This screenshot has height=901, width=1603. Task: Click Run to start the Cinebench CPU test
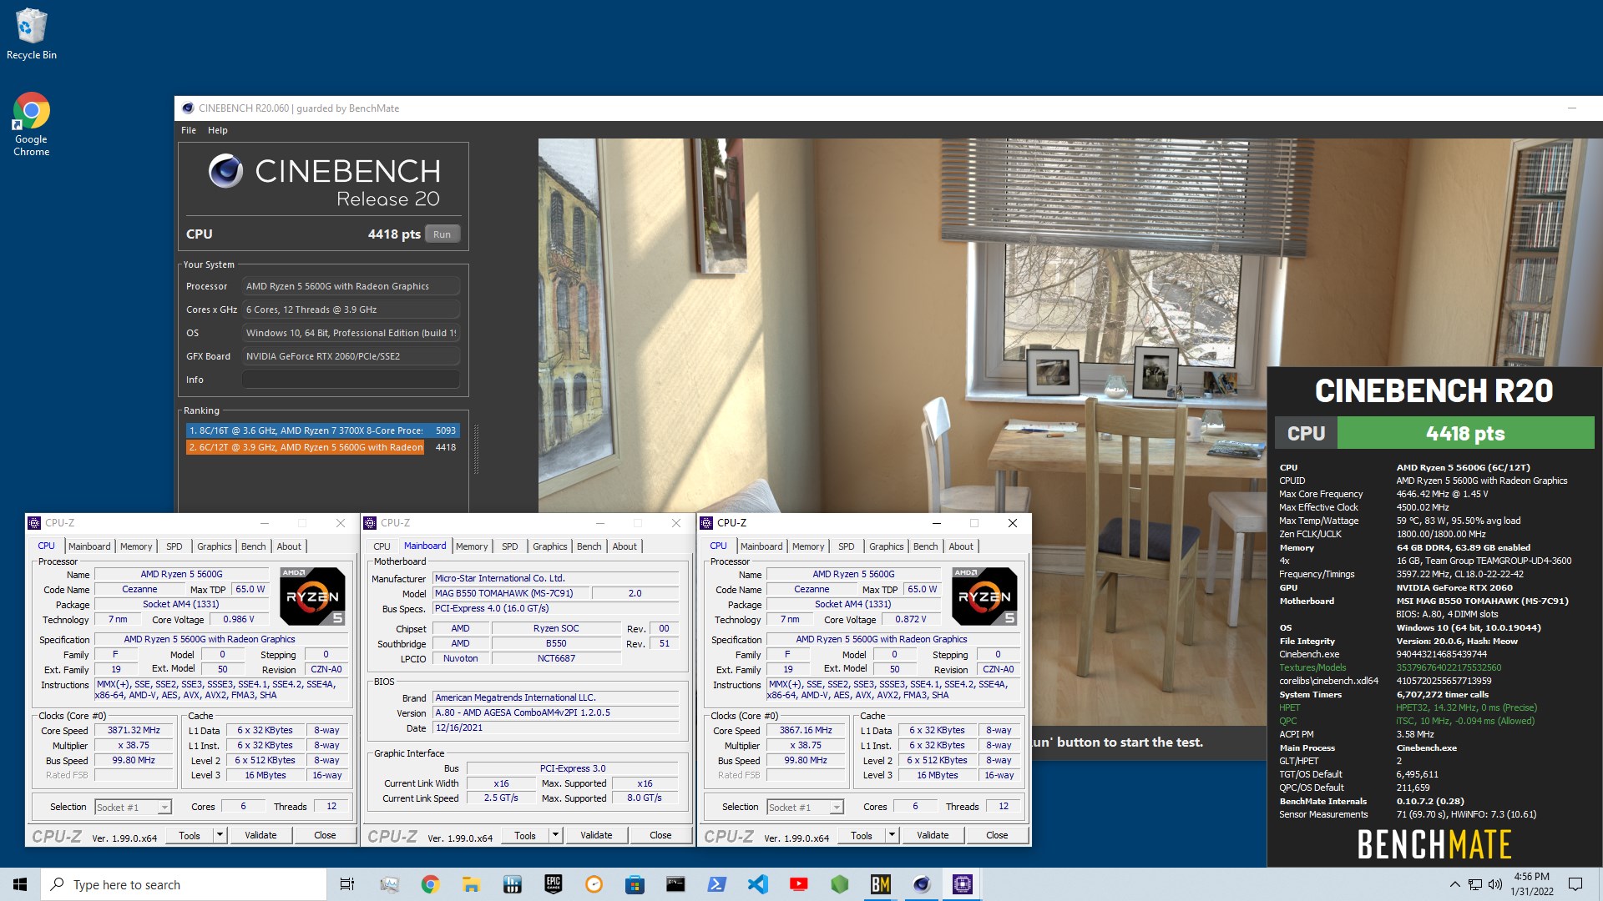click(x=442, y=234)
